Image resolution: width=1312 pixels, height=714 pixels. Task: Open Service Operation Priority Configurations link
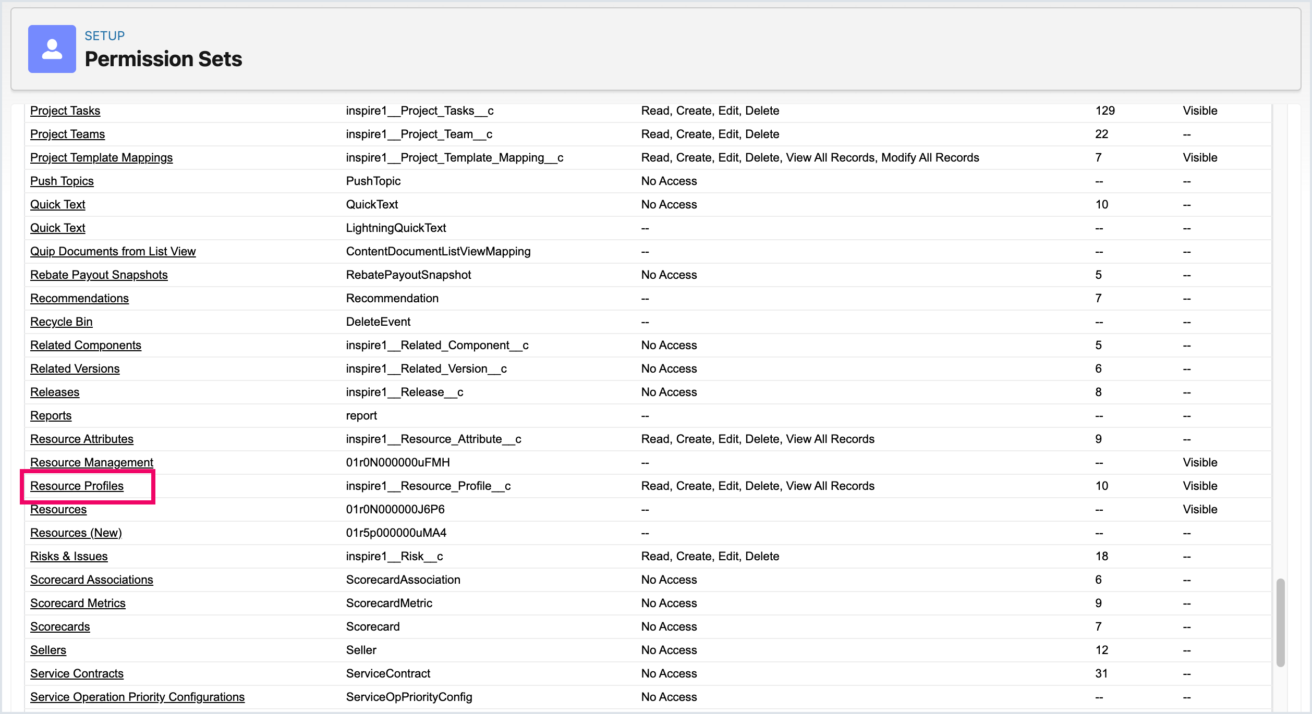coord(137,697)
